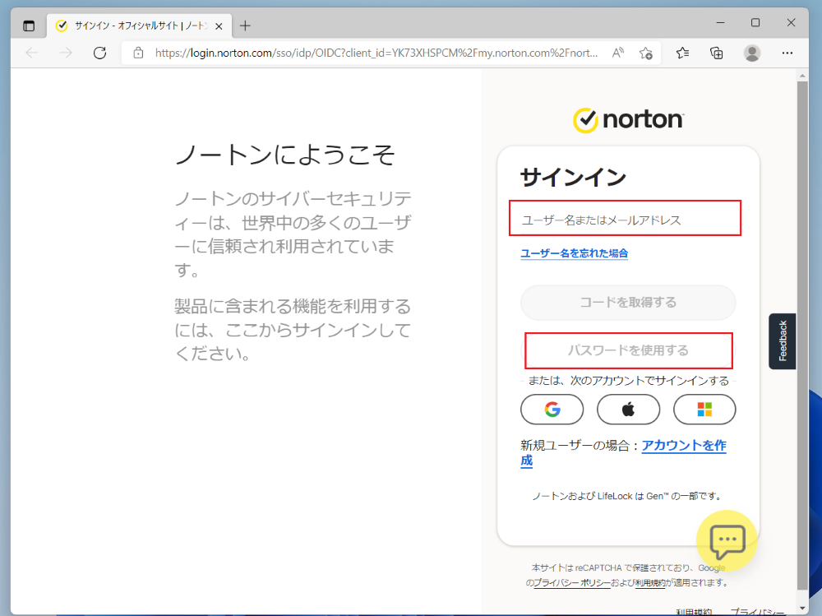The height and width of the screenshot is (616, 822).
Task: Click the Norton logo
Action: click(x=628, y=120)
